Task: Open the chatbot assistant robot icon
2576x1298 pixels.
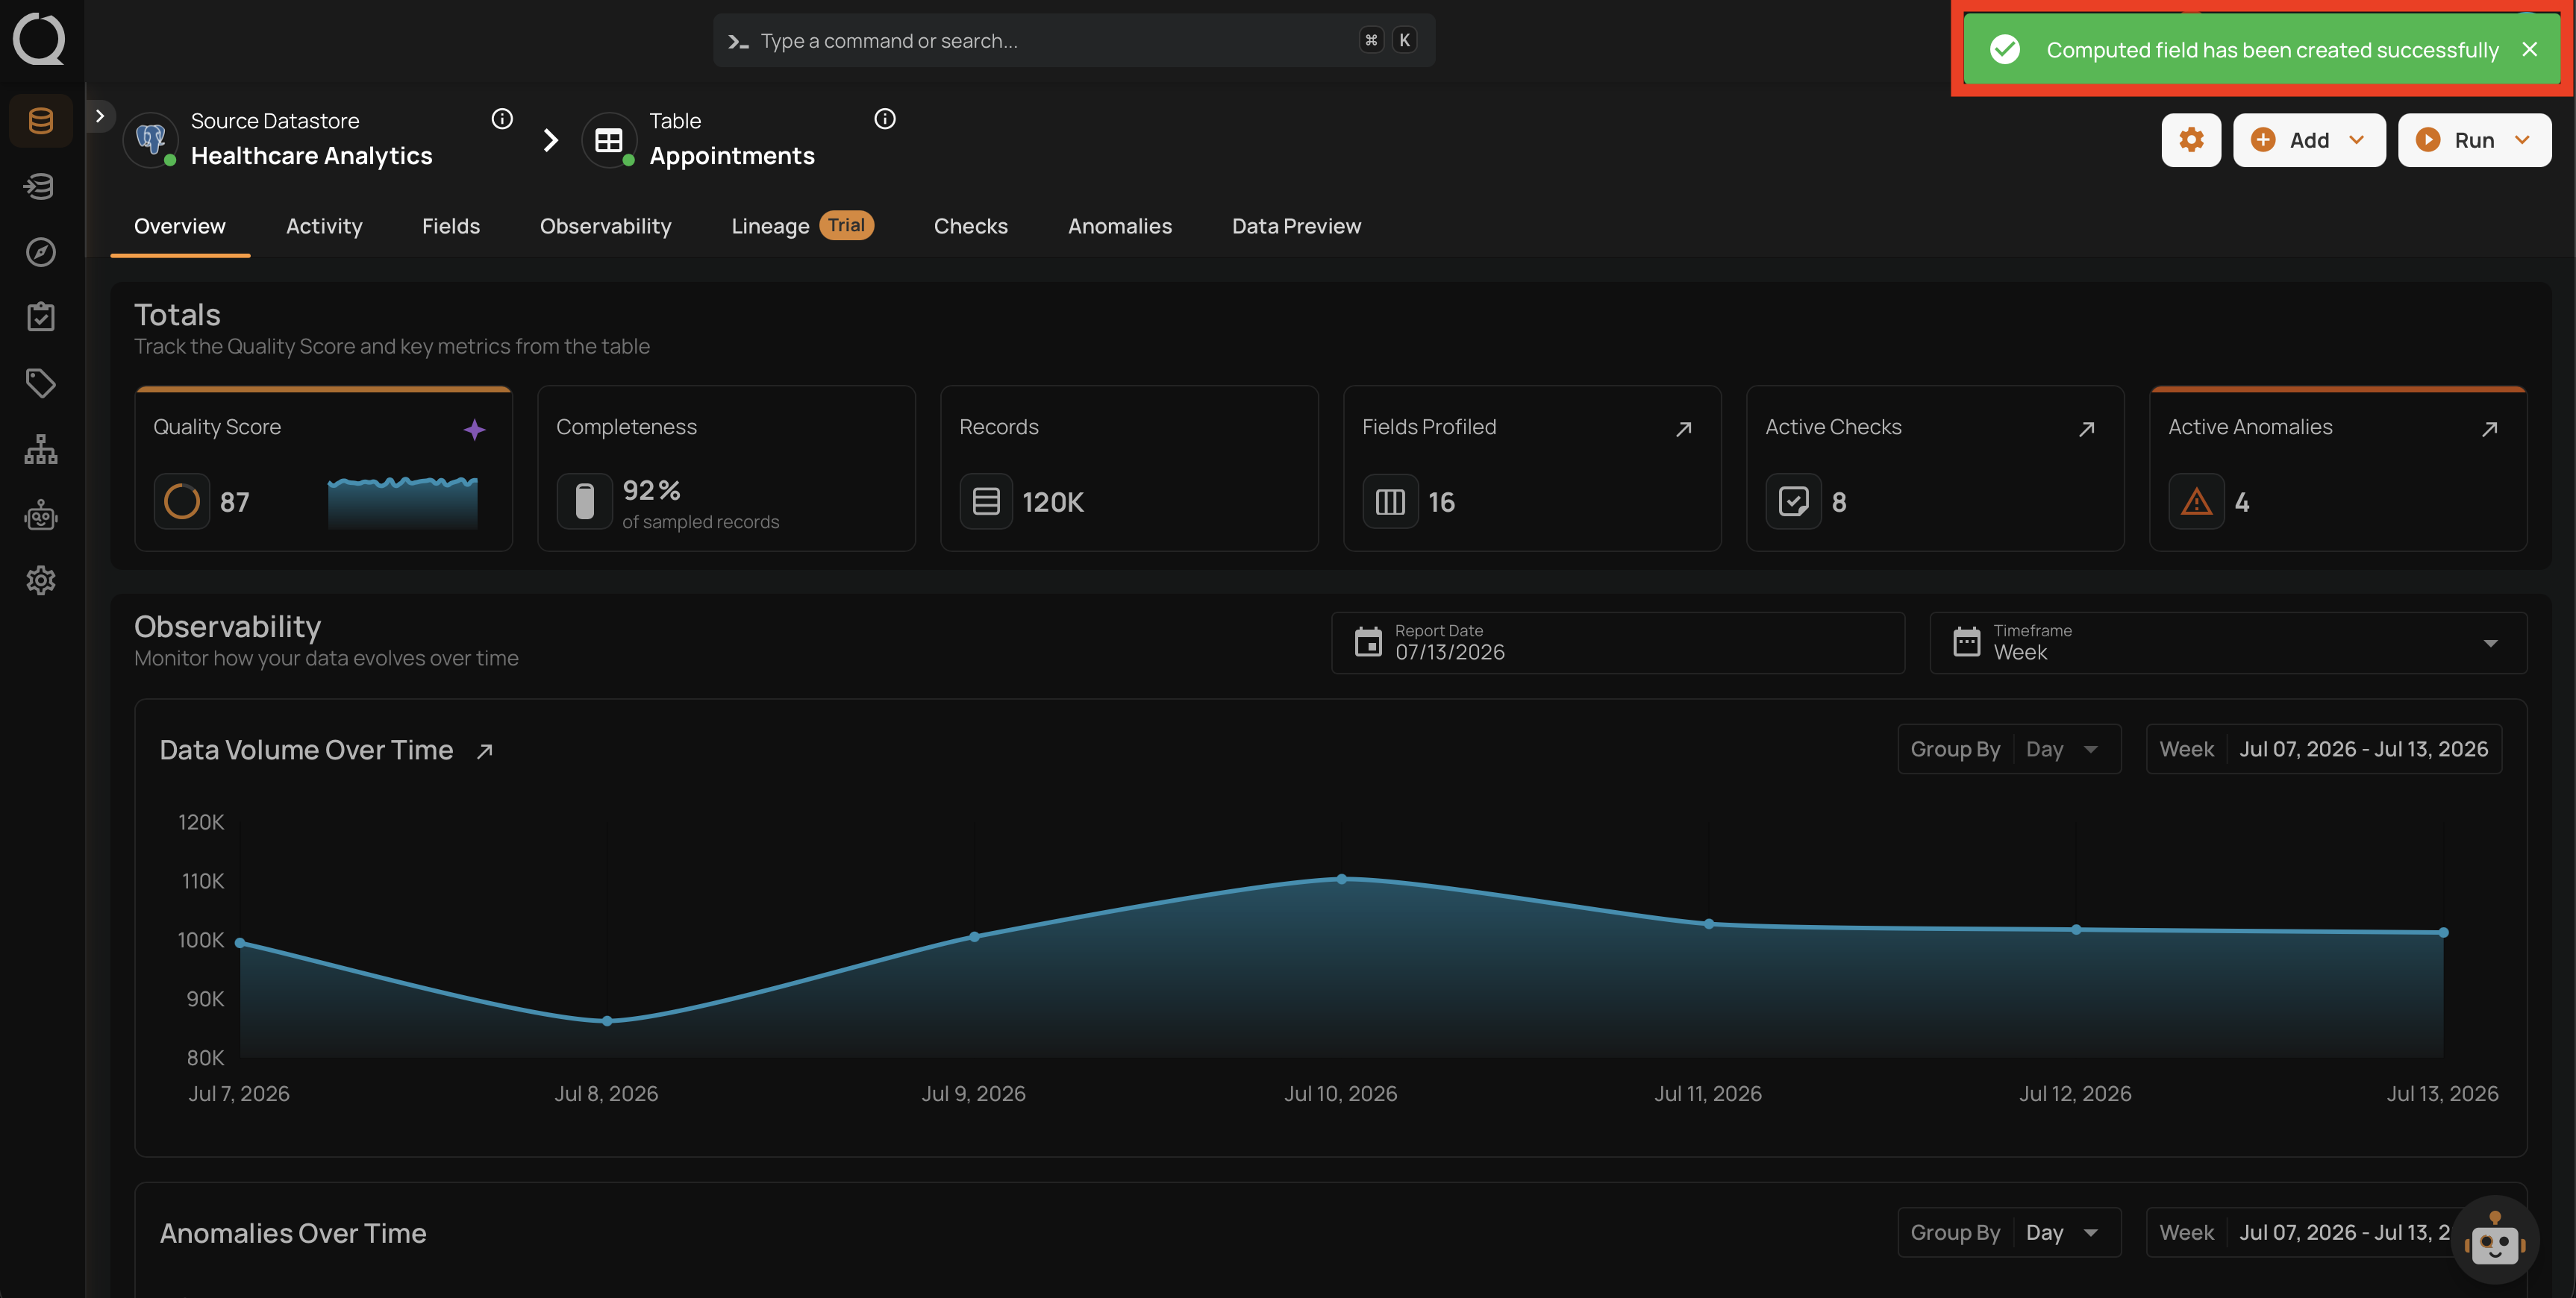Action: tap(2495, 1240)
